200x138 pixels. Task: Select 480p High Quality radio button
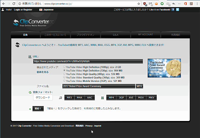(x=64, y=74)
